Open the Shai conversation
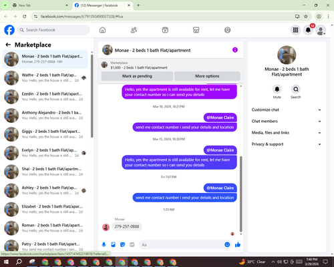The image size is (334, 267). coord(45,172)
